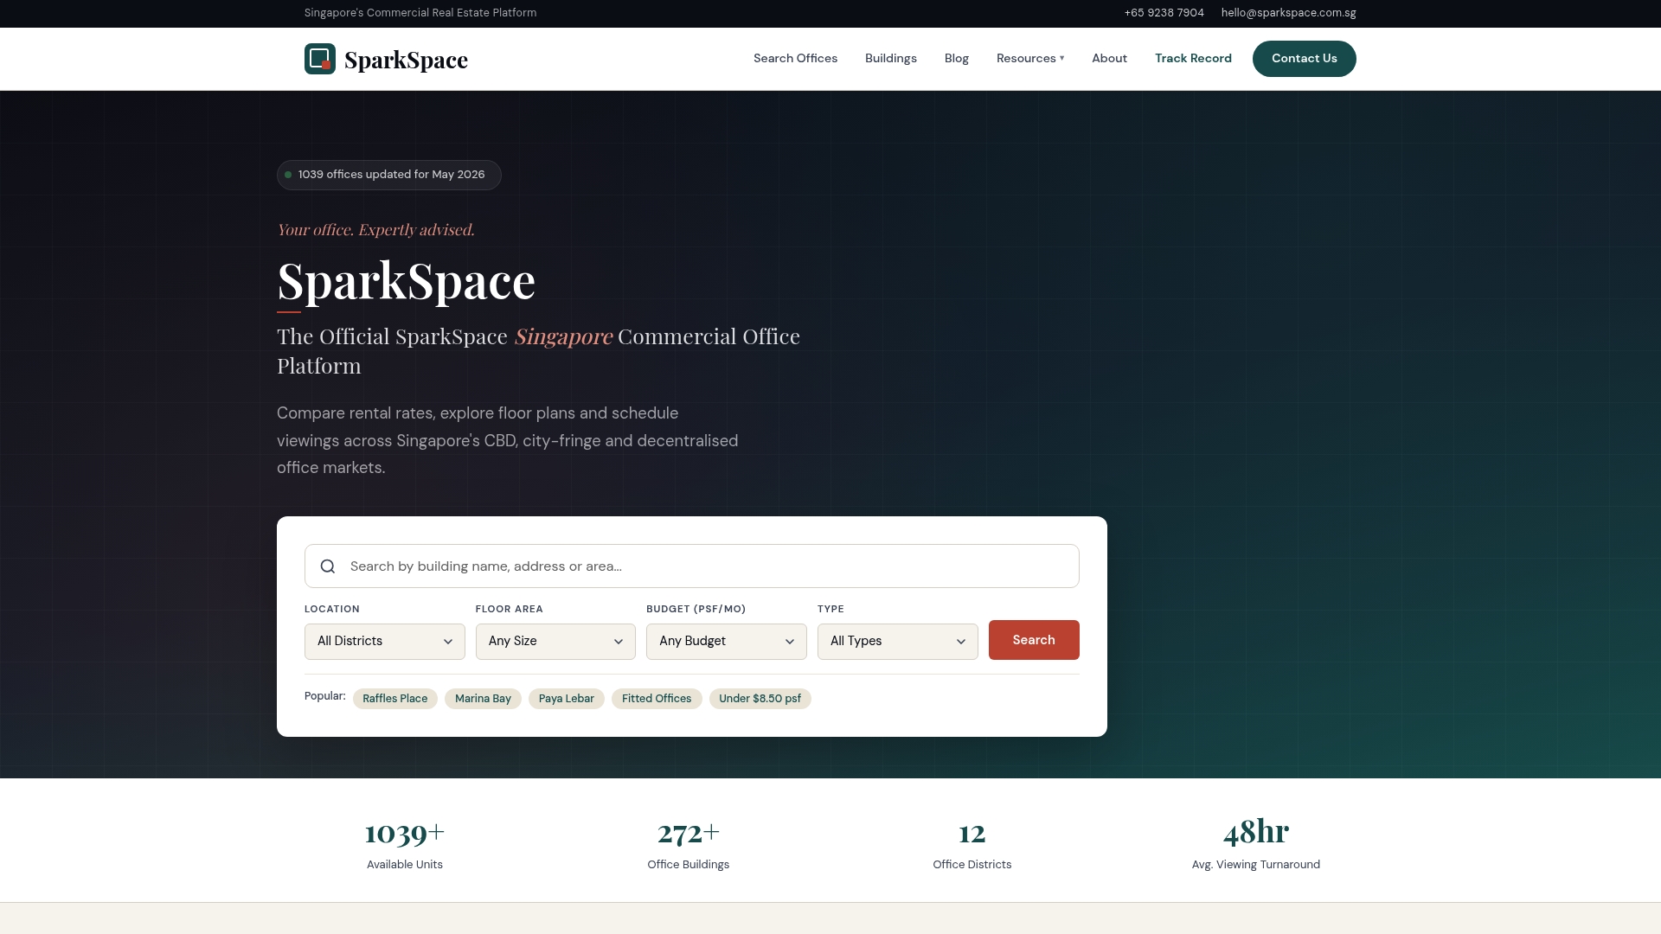Screen dimensions: 1661x934
Task: Click the phone number +65 9238 7904
Action: (x=1164, y=13)
